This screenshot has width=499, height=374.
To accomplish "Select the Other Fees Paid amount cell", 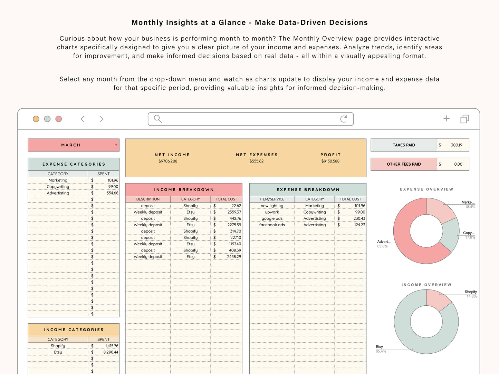I will [453, 164].
